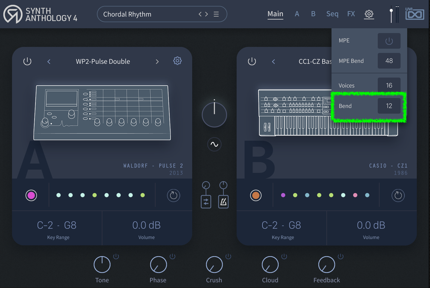Click small knob above metronome icon

[223, 185]
